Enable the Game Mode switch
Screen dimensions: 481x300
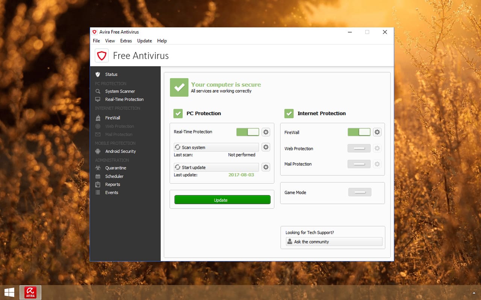point(360,192)
